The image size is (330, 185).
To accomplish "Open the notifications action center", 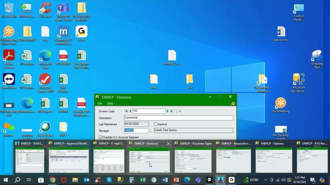I will [x=313, y=180].
